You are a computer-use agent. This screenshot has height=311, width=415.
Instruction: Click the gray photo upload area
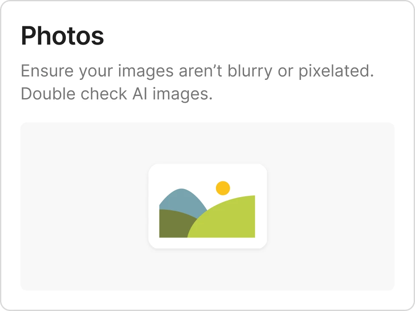point(207,206)
